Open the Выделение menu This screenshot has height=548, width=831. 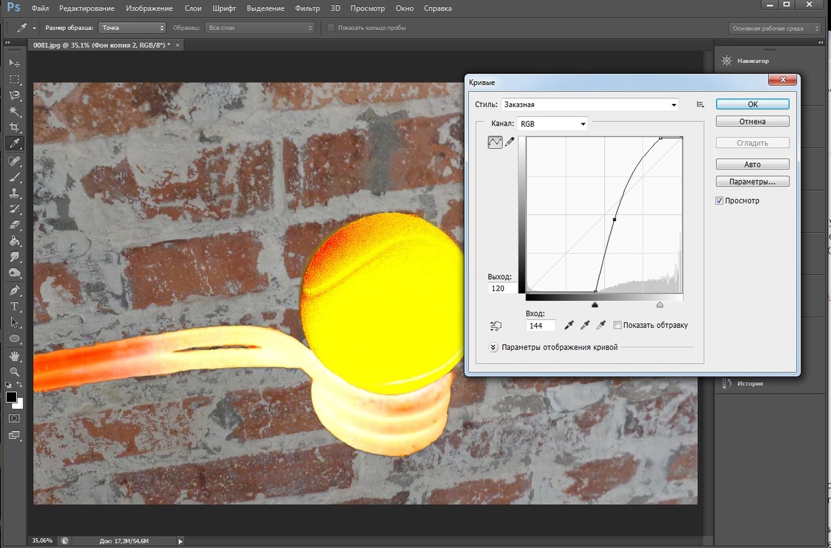click(x=265, y=8)
